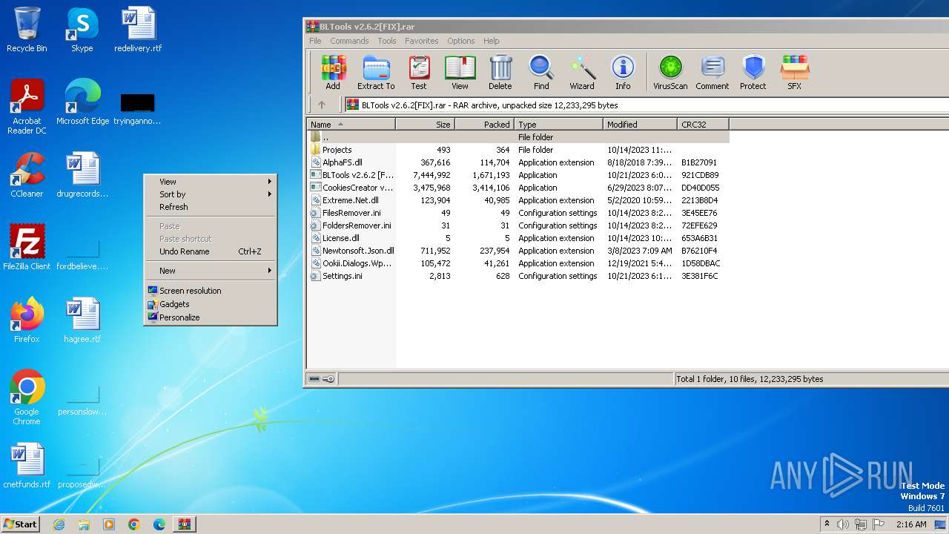Run VirusScan on the archive
This screenshot has width=949, height=534.
click(x=670, y=73)
